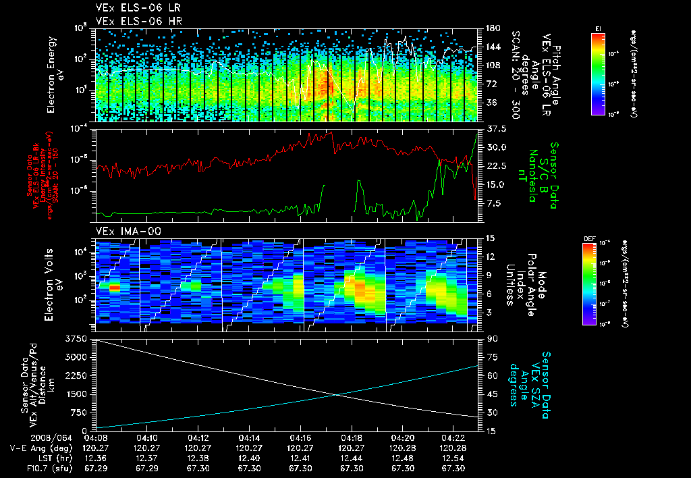The image size is (691, 478).
Task: Click the 3750 km altitude tick
Action: pos(76,339)
